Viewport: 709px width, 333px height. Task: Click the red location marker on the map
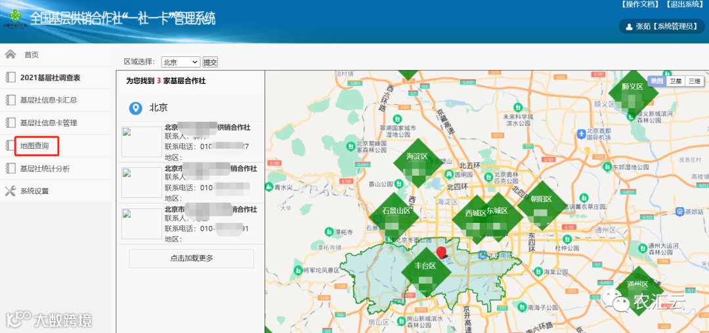pyautogui.click(x=441, y=252)
